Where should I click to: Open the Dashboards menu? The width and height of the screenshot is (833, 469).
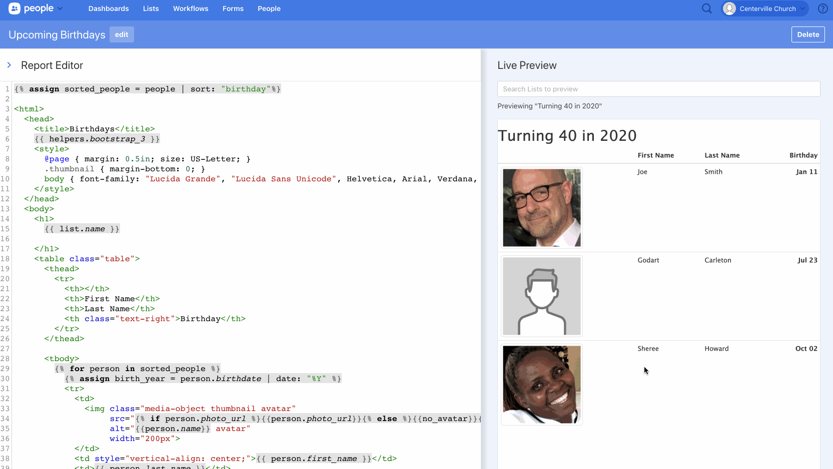coord(109,8)
